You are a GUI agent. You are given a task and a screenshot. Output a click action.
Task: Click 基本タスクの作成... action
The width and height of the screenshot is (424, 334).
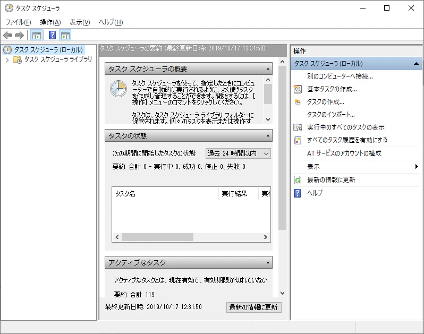[x=332, y=89]
